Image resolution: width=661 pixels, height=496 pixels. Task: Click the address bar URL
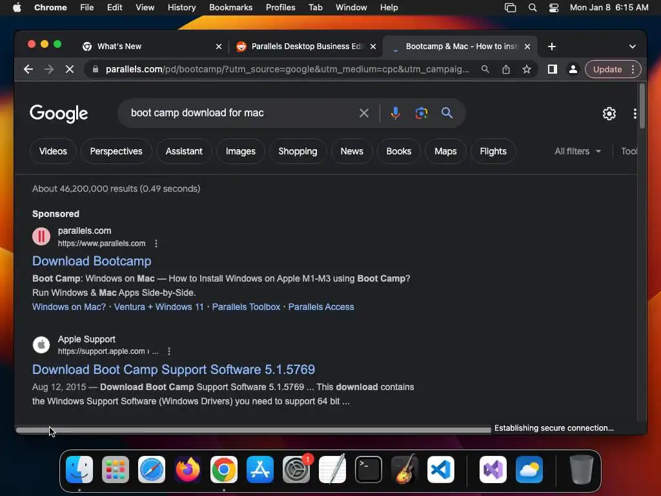point(287,69)
